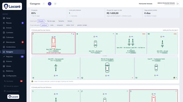Click Admin Horizonte Imóveis user profile
Viewport: 183px width, 102px height.
(166, 4)
